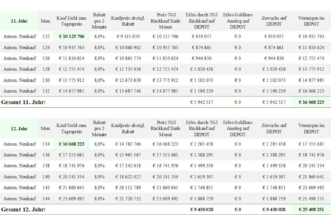Viewport: 331px width, 215px height.
Task: Select highlighted total € 16 068 223 in Gesamt 11 row
Action: [x=311, y=102]
